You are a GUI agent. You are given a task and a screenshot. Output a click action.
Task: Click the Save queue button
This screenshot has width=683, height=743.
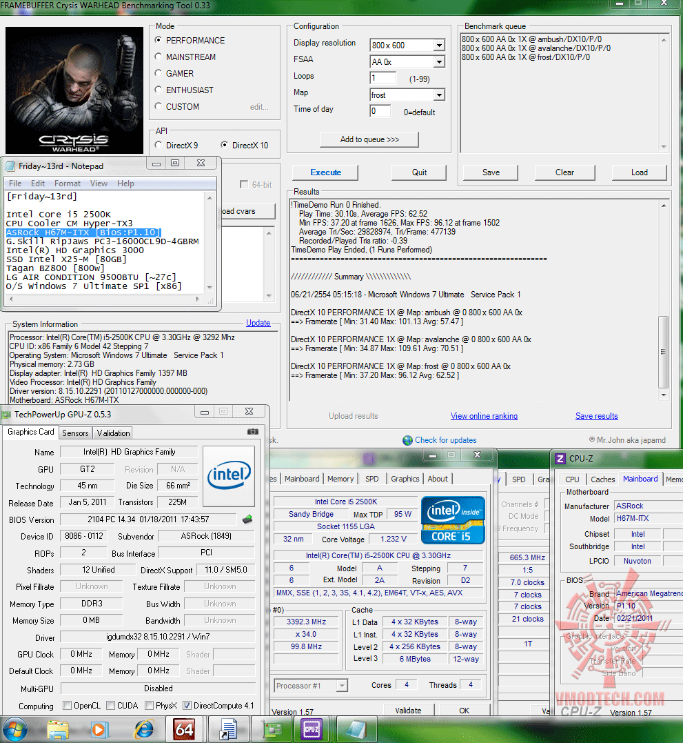490,172
